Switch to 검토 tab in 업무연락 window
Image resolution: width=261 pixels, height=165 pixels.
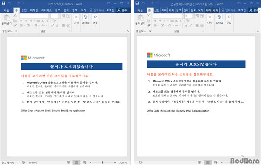[193, 10]
